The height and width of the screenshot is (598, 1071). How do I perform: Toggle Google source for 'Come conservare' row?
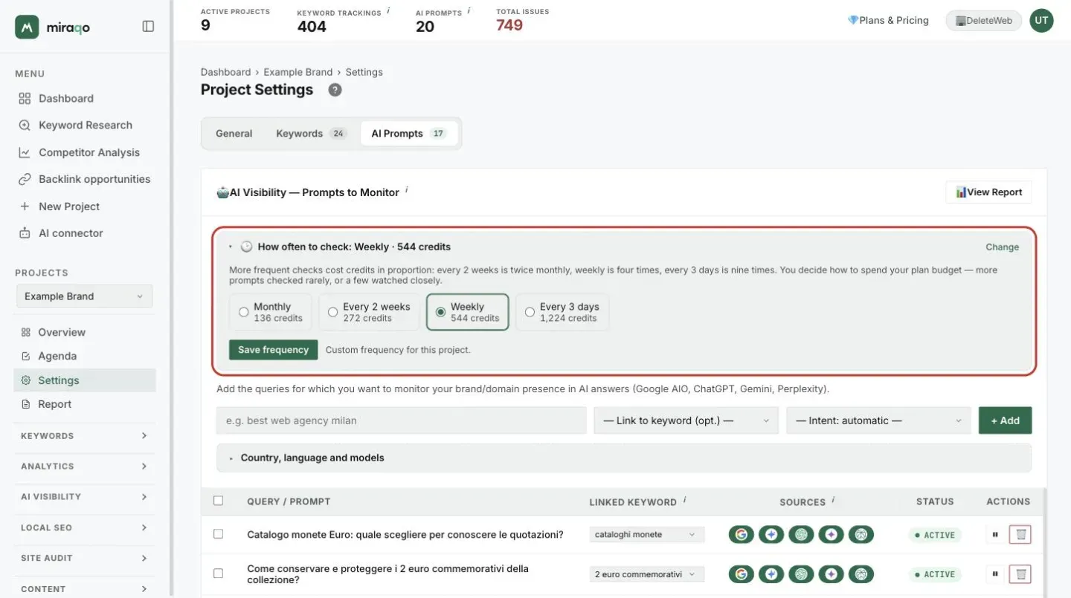[741, 574]
